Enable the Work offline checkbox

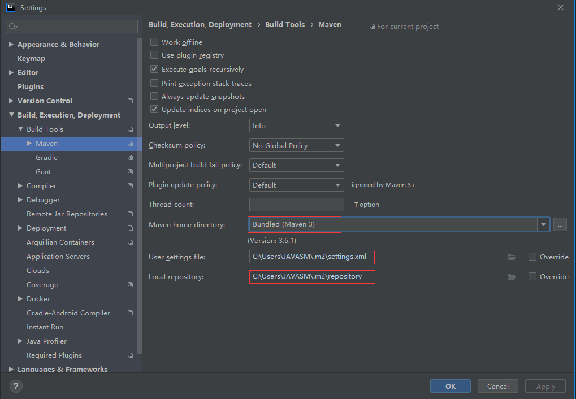pyautogui.click(x=154, y=42)
